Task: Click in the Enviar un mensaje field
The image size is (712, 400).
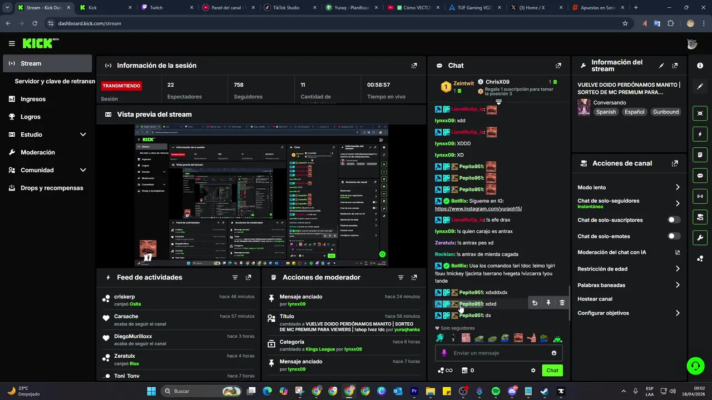Action: pyautogui.click(x=498, y=353)
